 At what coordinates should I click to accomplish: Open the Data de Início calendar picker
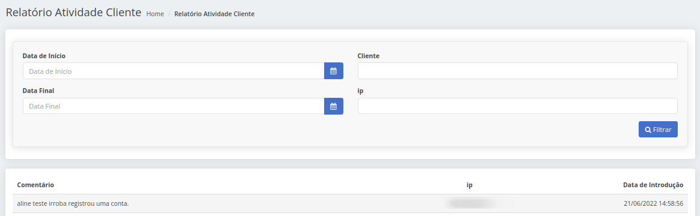click(334, 71)
